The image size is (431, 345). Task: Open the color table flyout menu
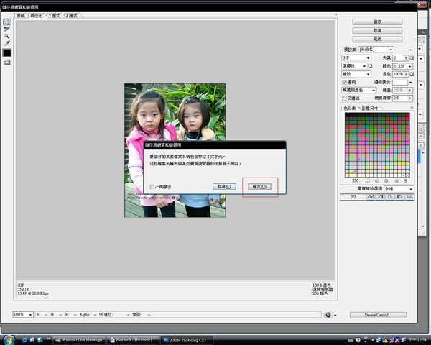click(412, 108)
